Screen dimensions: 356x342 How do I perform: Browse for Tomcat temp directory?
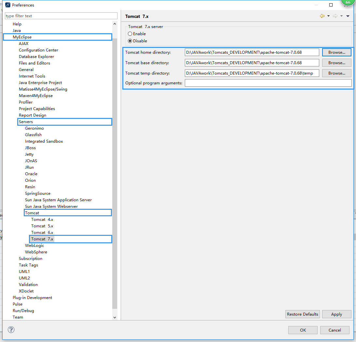click(x=337, y=73)
